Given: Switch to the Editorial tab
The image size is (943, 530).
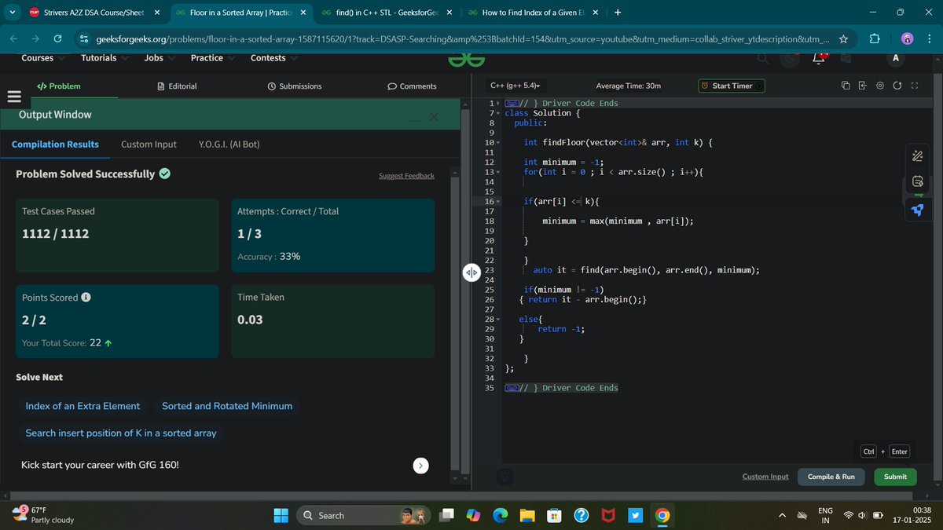Looking at the screenshot, I should click(177, 86).
